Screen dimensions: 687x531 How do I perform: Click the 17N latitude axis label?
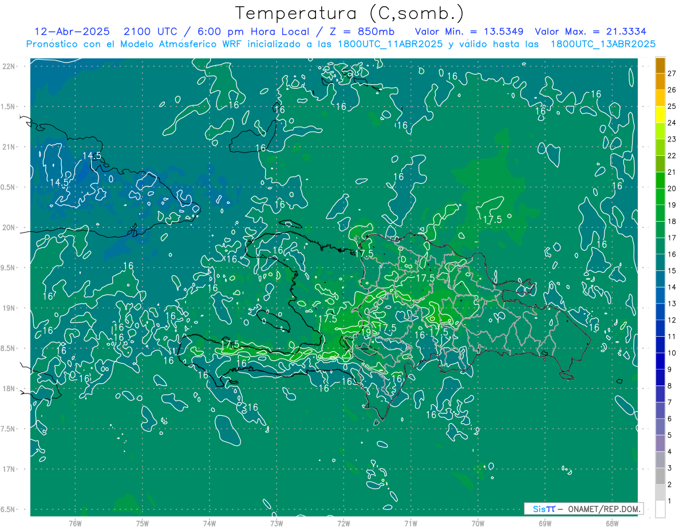[x=10, y=469]
